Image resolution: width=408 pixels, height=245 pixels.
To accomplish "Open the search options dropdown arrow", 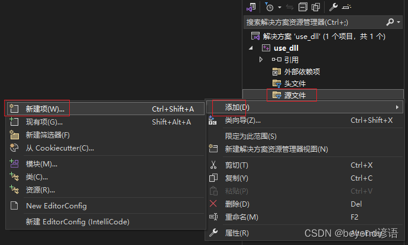I will (399, 22).
